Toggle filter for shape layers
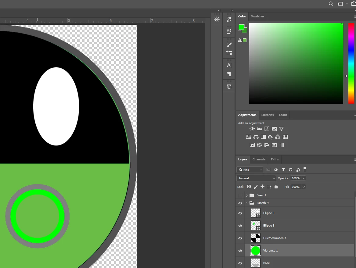The height and width of the screenshot is (268, 356). pyautogui.click(x=291, y=170)
